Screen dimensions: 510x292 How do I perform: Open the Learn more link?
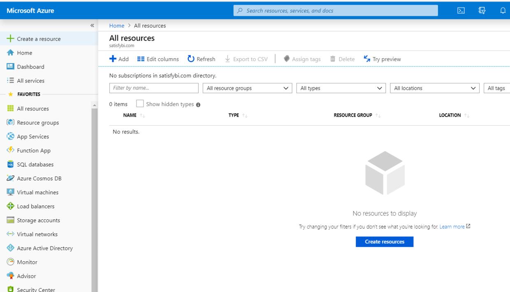click(x=452, y=226)
